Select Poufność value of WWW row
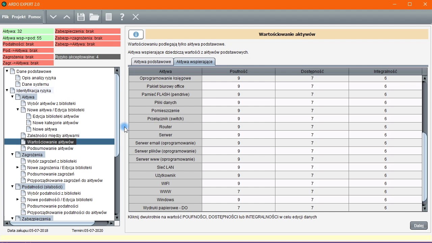Image resolution: width=432 pixels, height=243 pixels. [x=239, y=191]
